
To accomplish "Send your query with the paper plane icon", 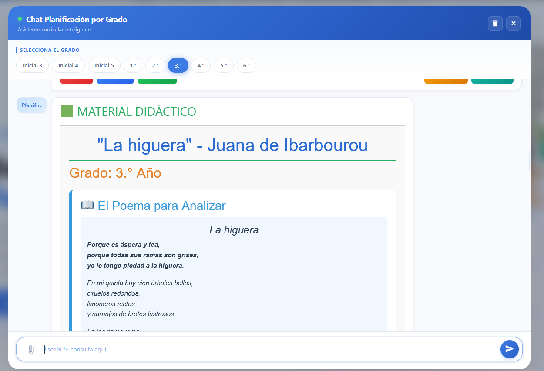I will click(x=509, y=349).
